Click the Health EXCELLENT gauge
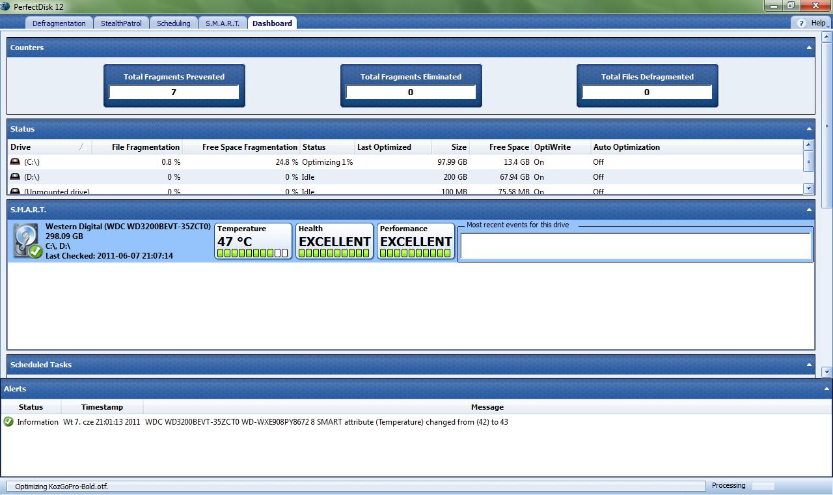The image size is (833, 495). [335, 241]
